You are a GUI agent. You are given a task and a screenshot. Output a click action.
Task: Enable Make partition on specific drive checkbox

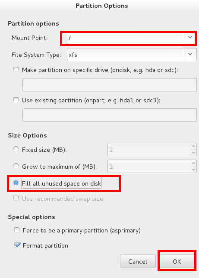pyautogui.click(x=16, y=69)
